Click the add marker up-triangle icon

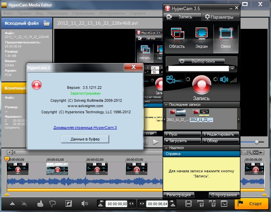pyautogui.click(x=12, y=204)
